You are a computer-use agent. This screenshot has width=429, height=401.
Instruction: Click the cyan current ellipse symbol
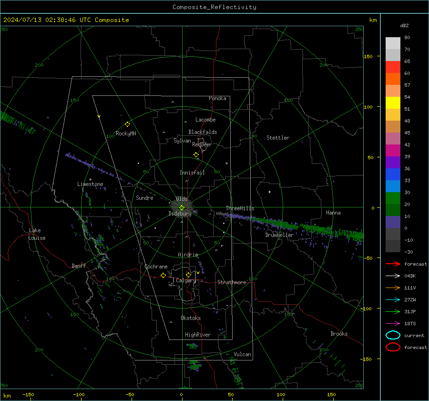(x=393, y=335)
